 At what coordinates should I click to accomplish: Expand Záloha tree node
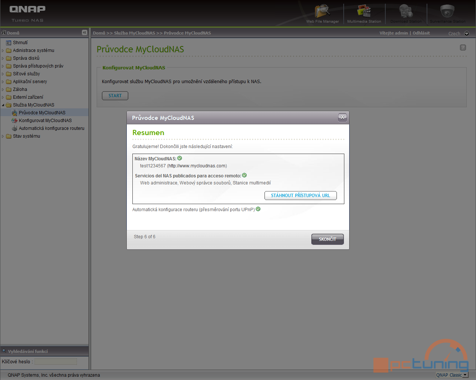(x=3, y=89)
